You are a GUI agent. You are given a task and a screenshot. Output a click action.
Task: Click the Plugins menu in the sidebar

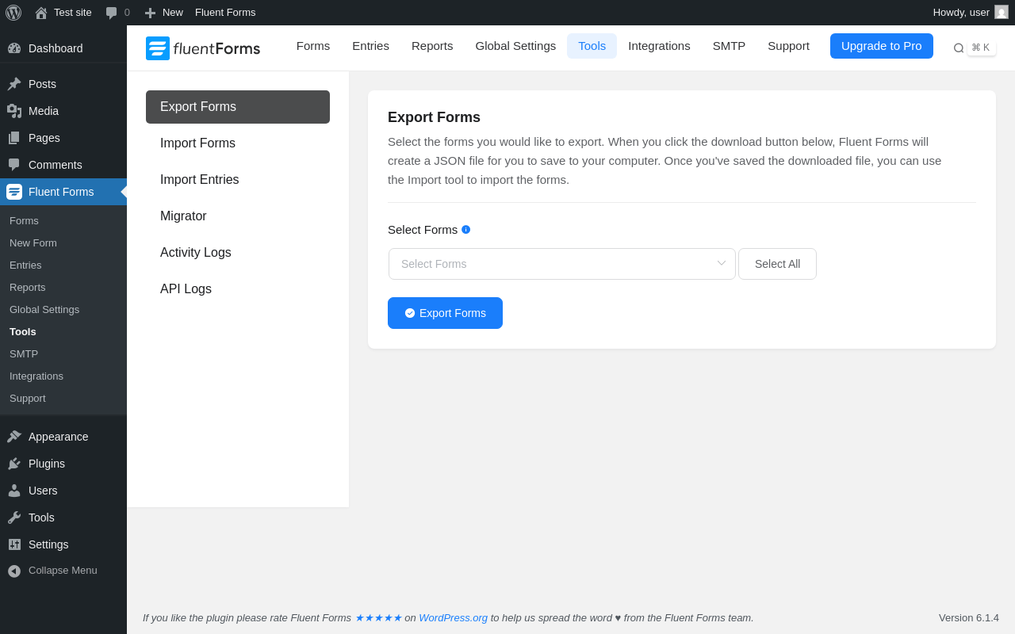click(x=47, y=464)
